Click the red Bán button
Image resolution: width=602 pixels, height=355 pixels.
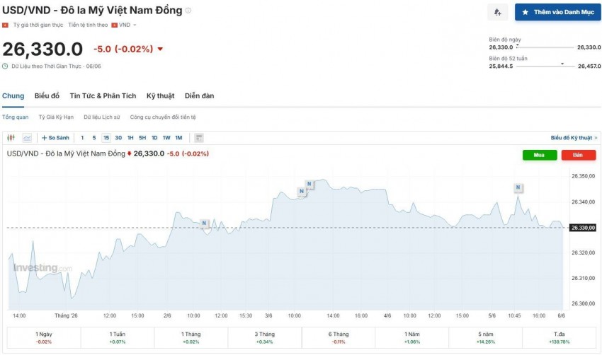(579, 155)
